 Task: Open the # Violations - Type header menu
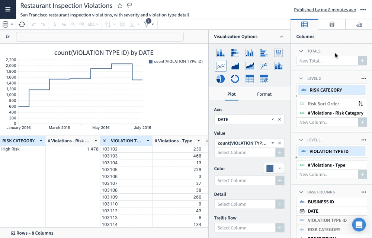[199, 141]
